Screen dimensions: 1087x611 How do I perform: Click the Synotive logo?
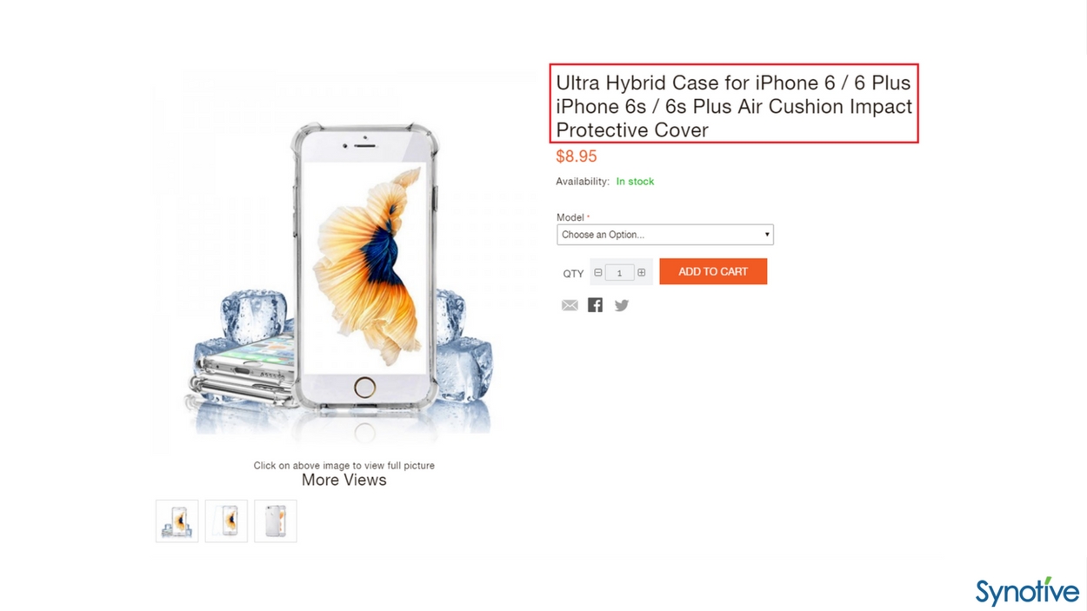point(1027,591)
